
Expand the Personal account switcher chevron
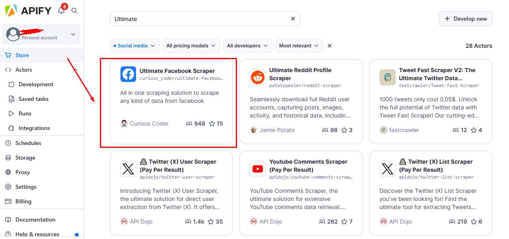point(73,34)
